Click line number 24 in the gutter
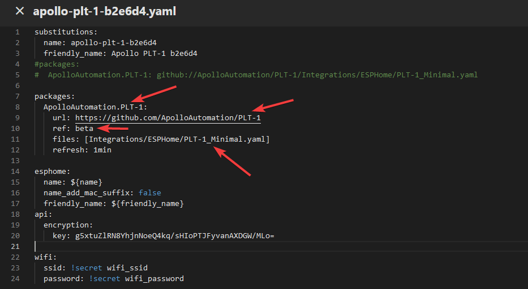This screenshot has width=528, height=289. [16, 278]
